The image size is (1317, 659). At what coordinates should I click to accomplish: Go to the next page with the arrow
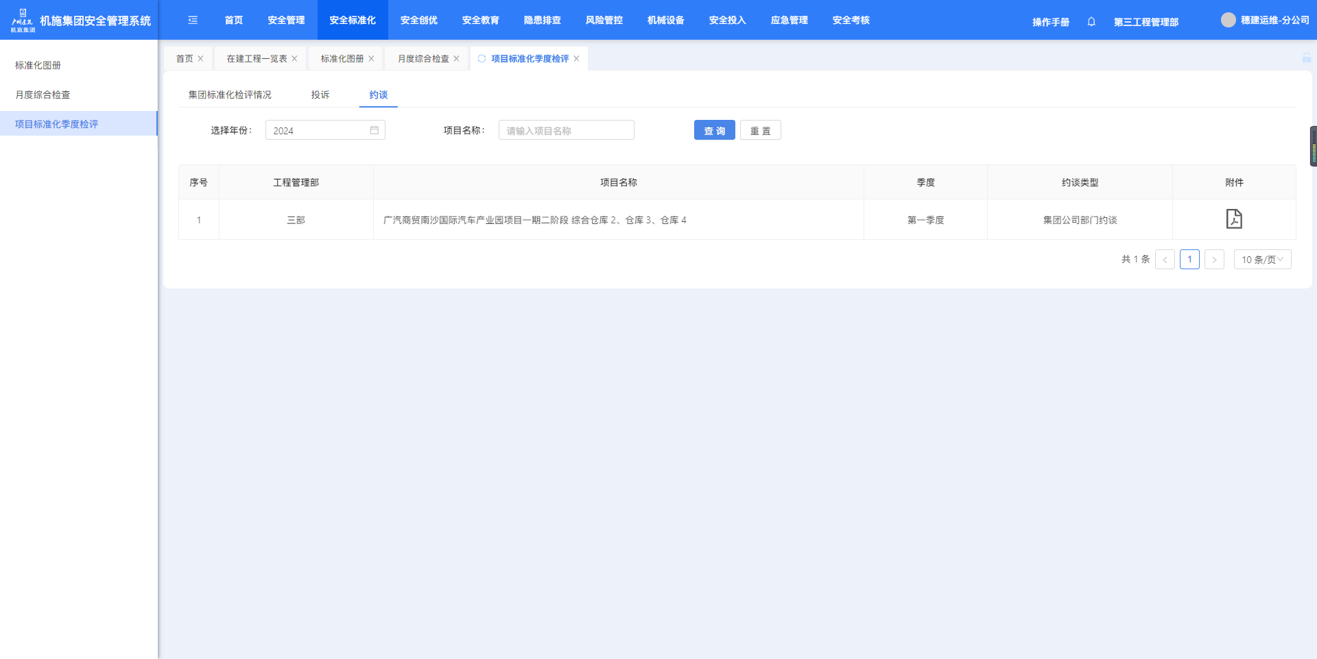[x=1214, y=260]
